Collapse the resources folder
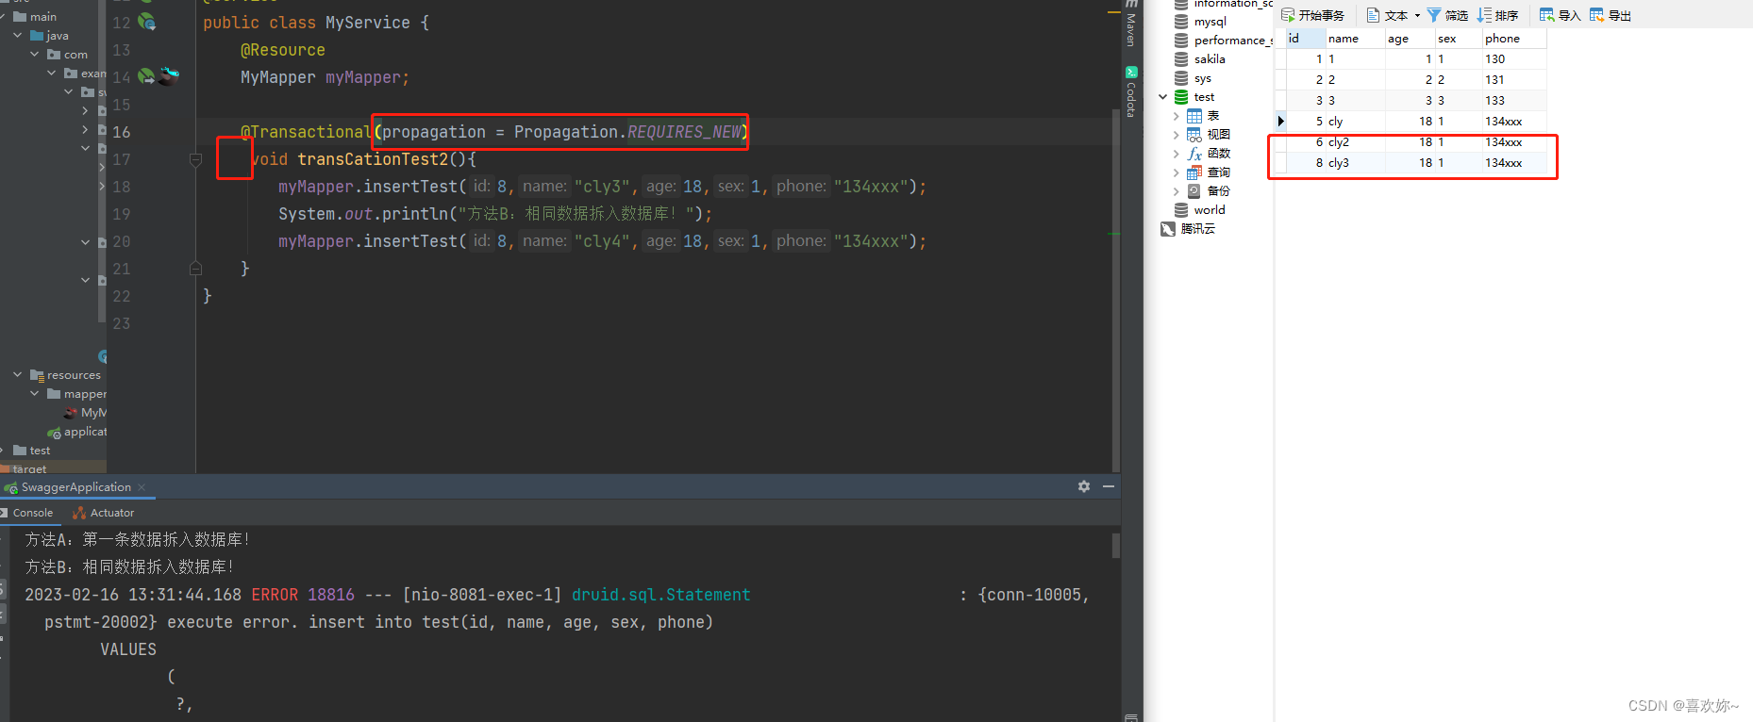 click(18, 375)
